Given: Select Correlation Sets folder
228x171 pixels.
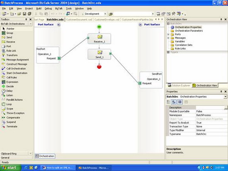Looking at the screenshot, I should [184, 45].
